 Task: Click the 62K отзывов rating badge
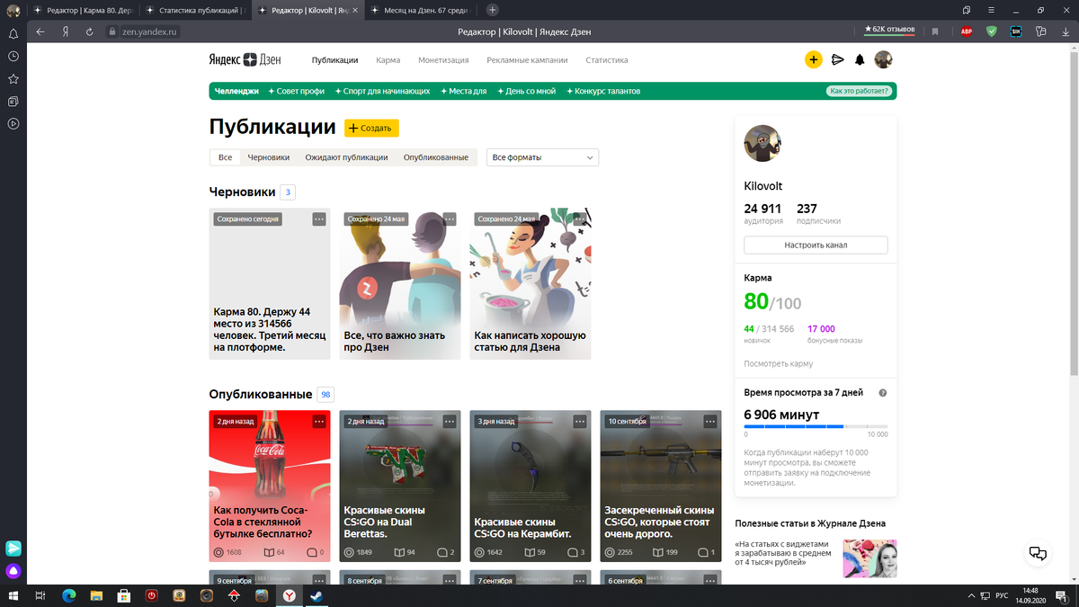pyautogui.click(x=890, y=29)
